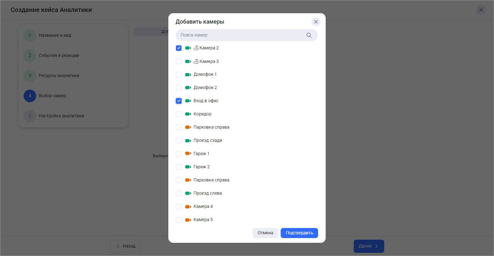Open step 5 Настройка аналитики
The image size is (494, 256).
pos(61,116)
